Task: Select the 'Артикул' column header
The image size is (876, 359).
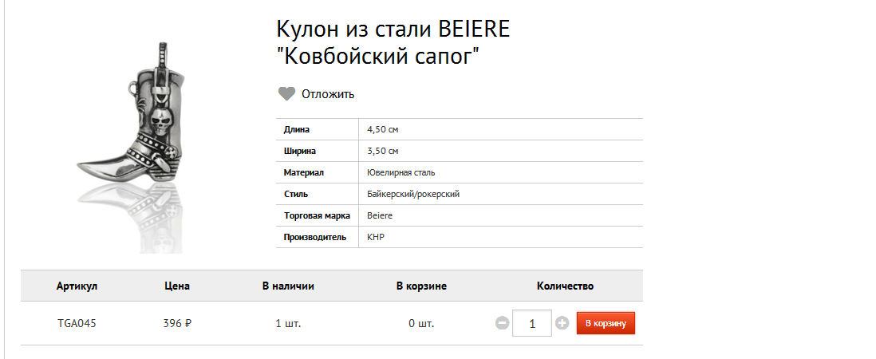Action: point(77,286)
